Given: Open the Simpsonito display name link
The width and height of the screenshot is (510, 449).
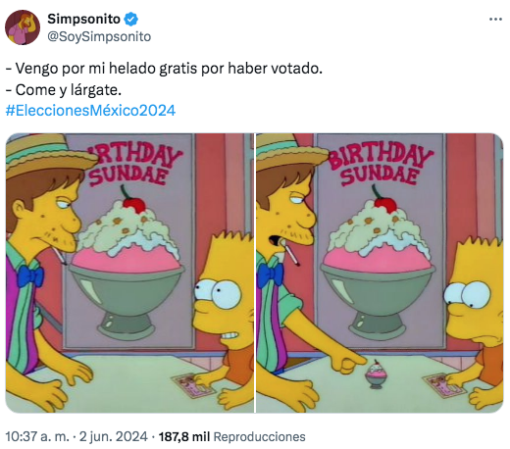Looking at the screenshot, I should [83, 19].
